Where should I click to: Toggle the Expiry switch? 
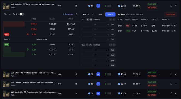tap(22, 14)
